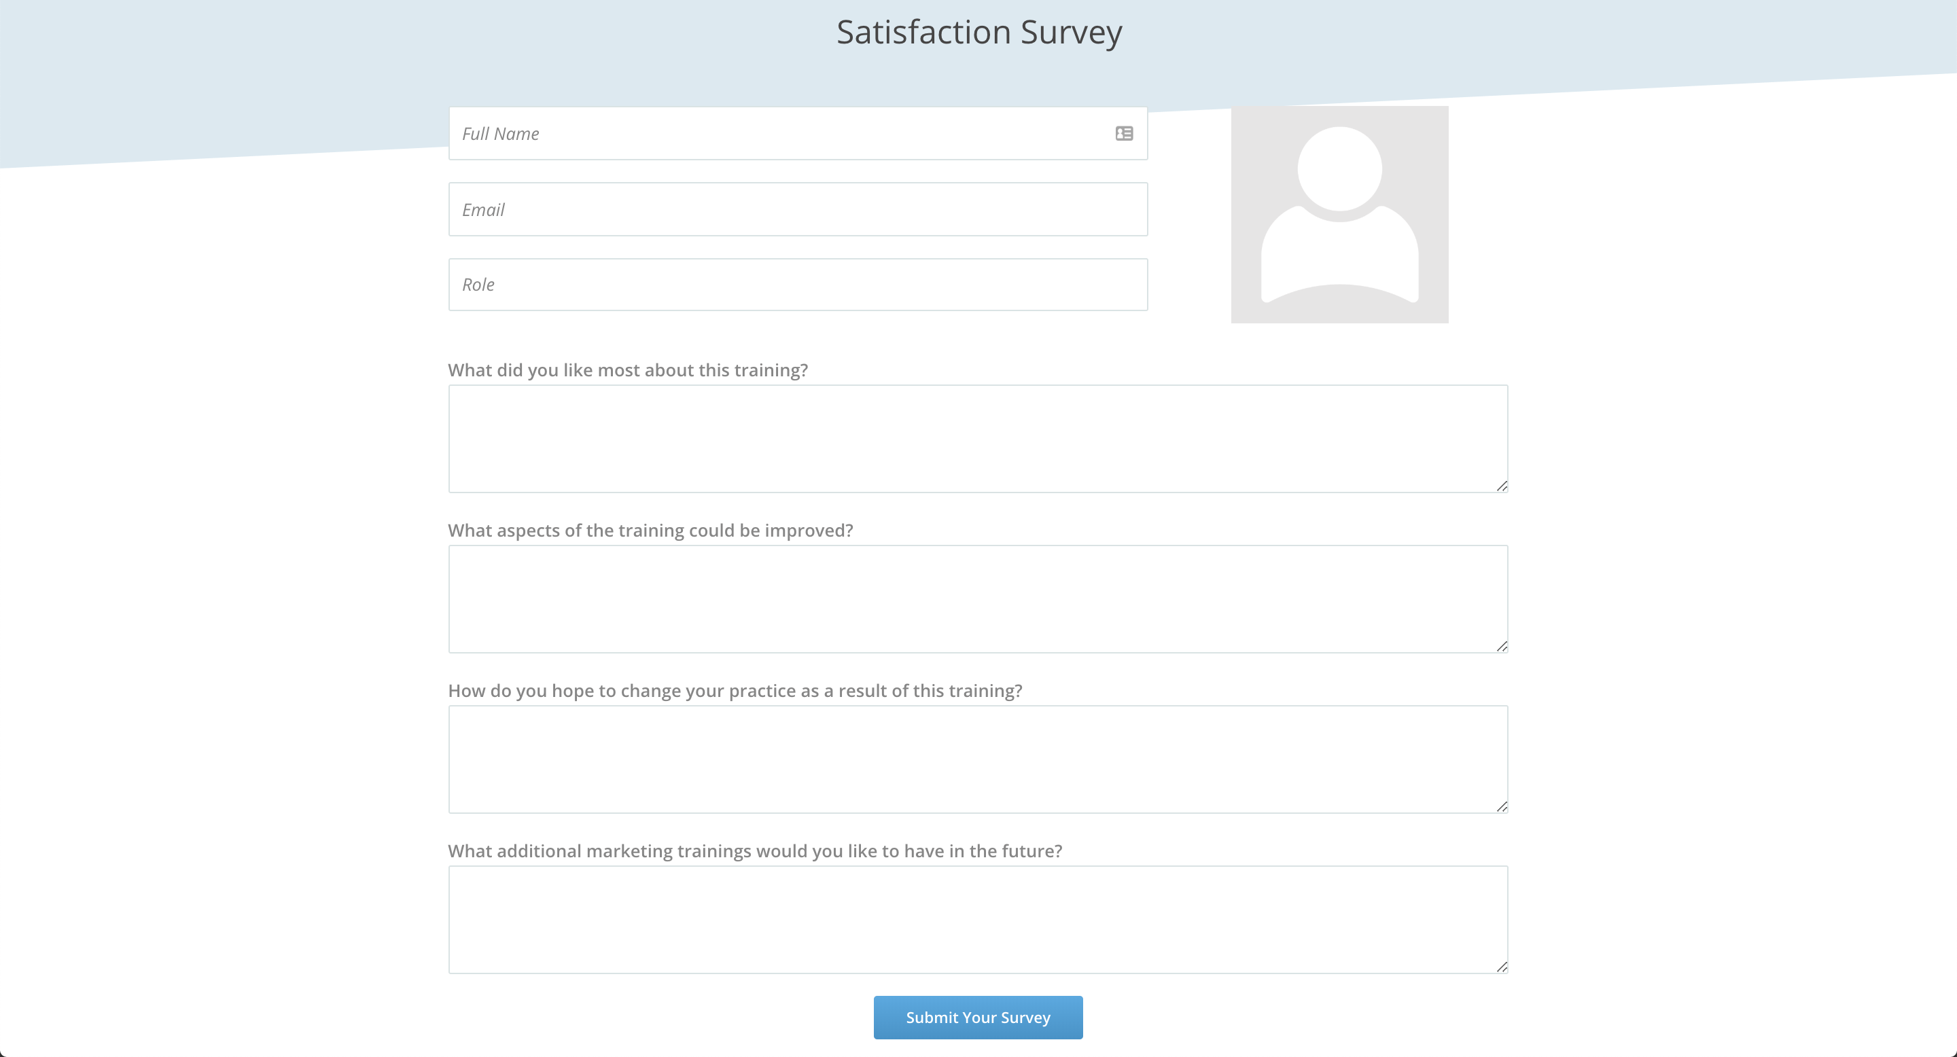Click the training improvements textarea
The width and height of the screenshot is (1957, 1057).
[978, 598]
